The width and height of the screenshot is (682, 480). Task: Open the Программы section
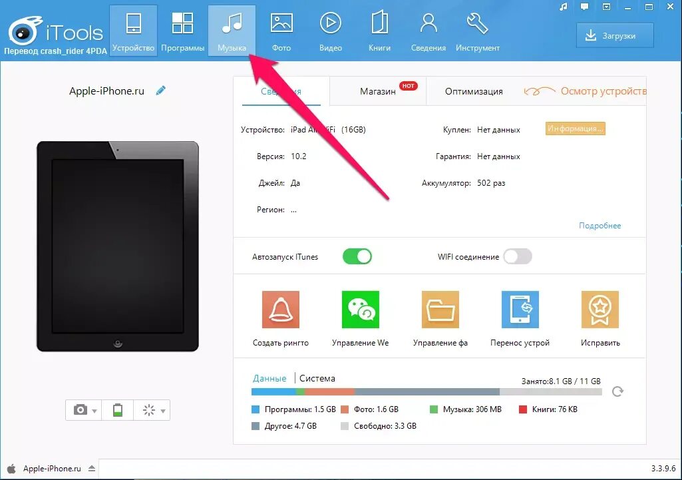tap(183, 31)
